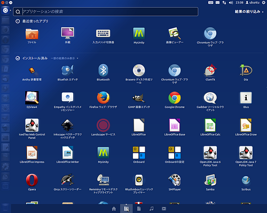267x213 pixels.
Task: Switch to the Home lens
Action: pyautogui.click(x=114, y=209)
